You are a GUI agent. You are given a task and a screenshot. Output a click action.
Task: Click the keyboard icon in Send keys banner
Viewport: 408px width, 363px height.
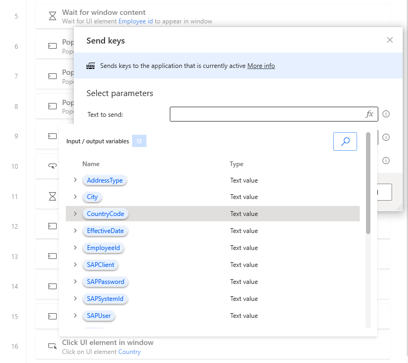click(x=91, y=66)
